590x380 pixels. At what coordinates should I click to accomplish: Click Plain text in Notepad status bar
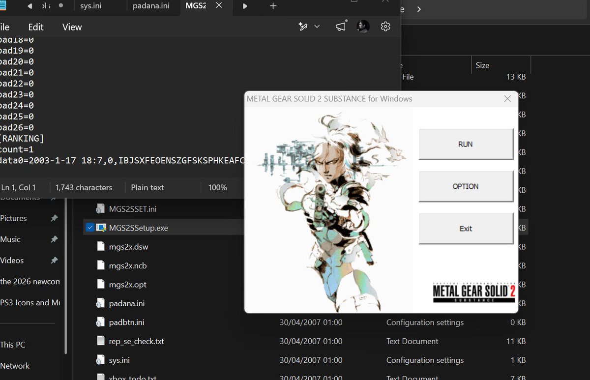pos(147,187)
